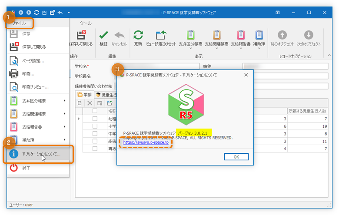Screen dimensions: 339x215
Task: Open 印刷プレビュー... from the file menu
Action: tap(38, 87)
